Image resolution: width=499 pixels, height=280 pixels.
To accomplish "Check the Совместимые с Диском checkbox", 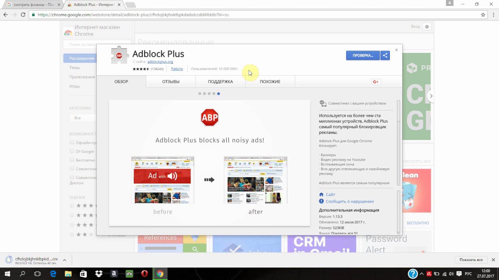I will pyautogui.click(x=72, y=177).
